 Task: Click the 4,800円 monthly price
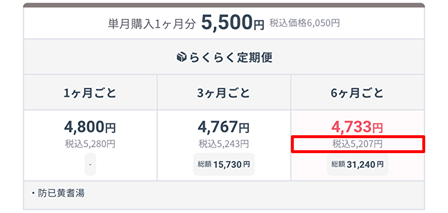tap(90, 127)
